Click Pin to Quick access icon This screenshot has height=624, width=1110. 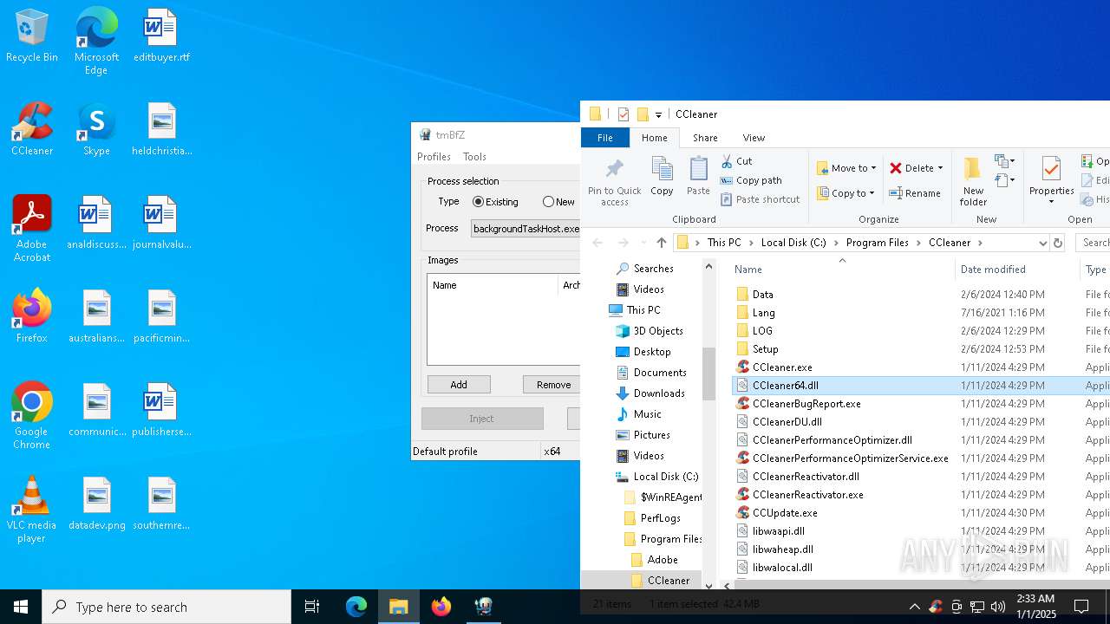pyautogui.click(x=615, y=182)
